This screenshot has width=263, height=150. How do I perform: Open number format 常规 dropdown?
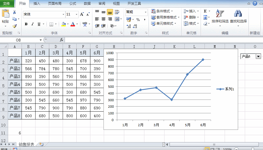(x=145, y=12)
